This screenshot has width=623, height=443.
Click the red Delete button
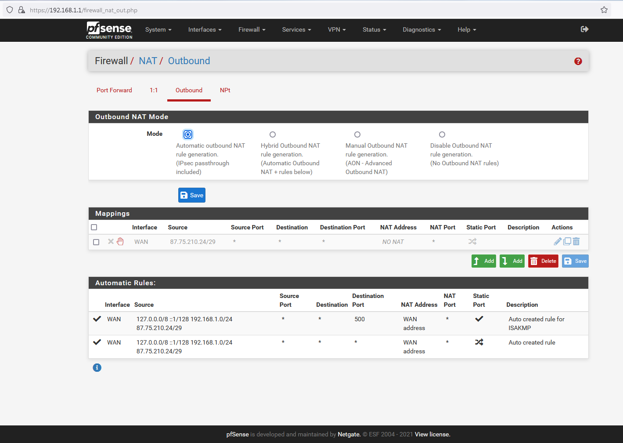click(x=543, y=261)
